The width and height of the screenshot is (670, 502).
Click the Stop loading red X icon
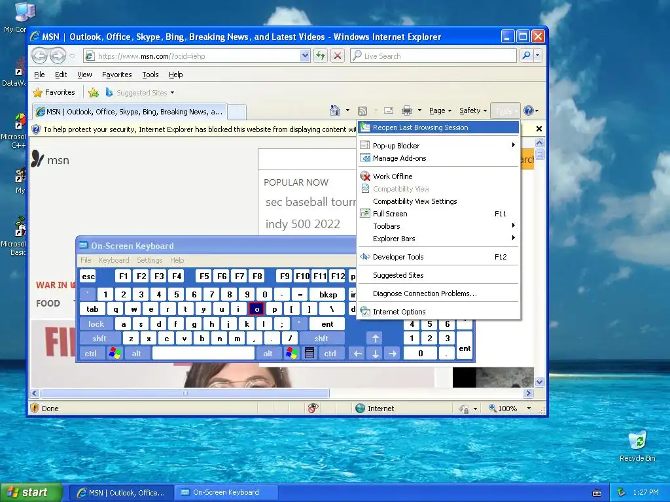pyautogui.click(x=338, y=56)
